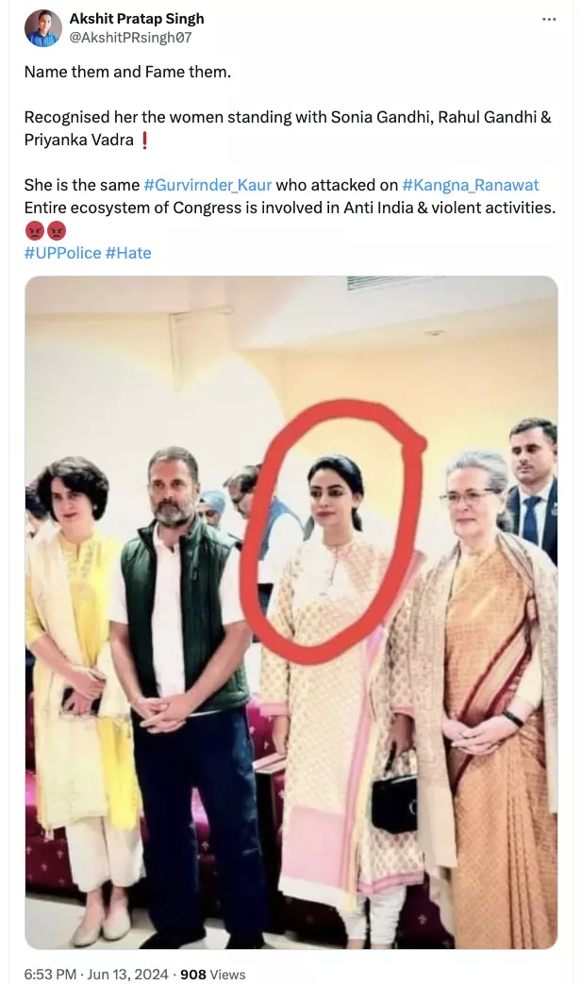This screenshot has width=581, height=985.
Task: Click the line starting "Entire ecosystem of Congress"
Action: click(x=289, y=208)
